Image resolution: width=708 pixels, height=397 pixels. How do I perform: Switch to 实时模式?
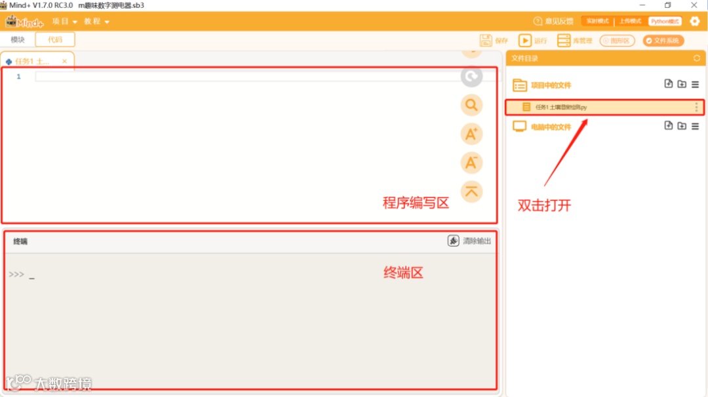coord(597,21)
